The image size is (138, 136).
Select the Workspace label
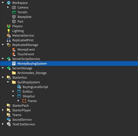20,3
